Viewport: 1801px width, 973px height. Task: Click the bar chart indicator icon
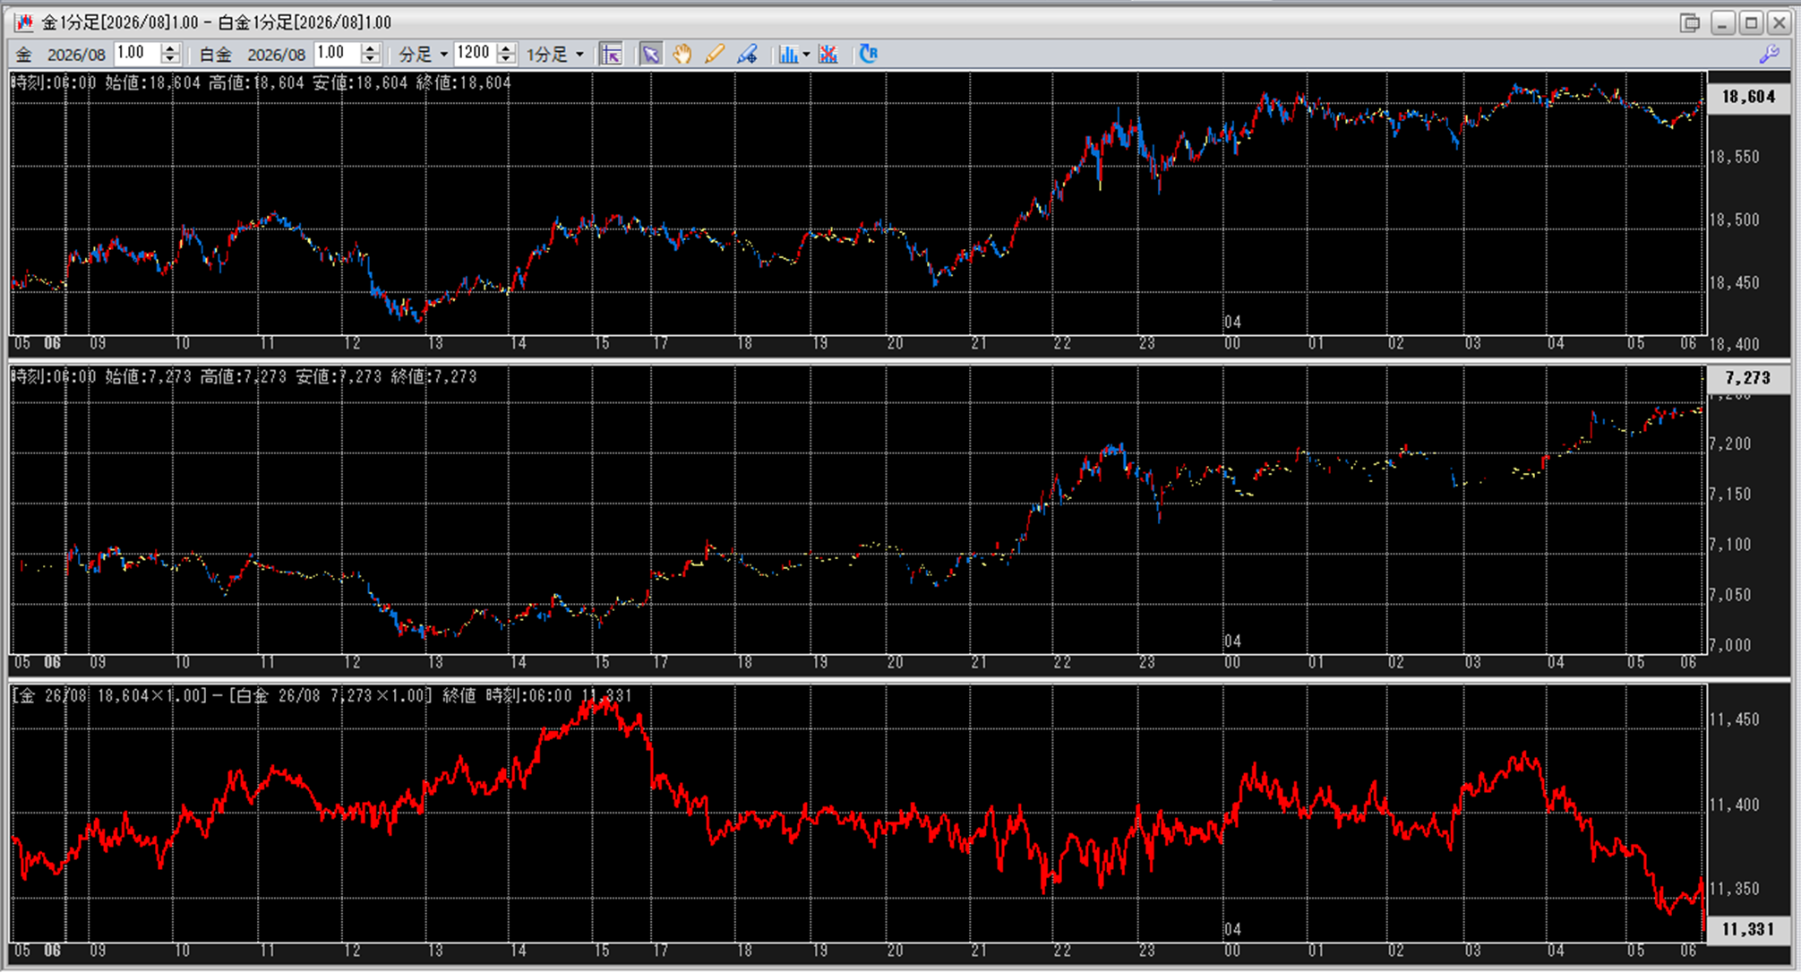pyautogui.click(x=787, y=55)
